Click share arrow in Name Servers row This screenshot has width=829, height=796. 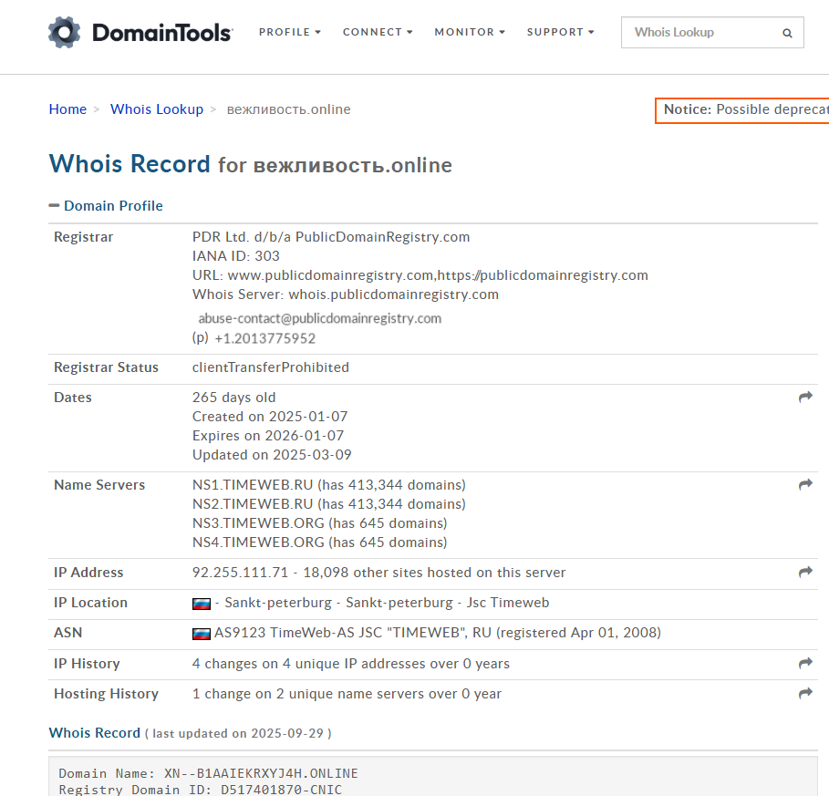805,484
